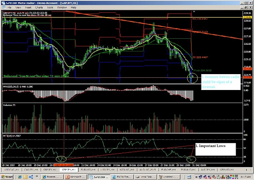The image size is (254, 180).
Task: Minimize the inner chart window
Action: (241, 7)
